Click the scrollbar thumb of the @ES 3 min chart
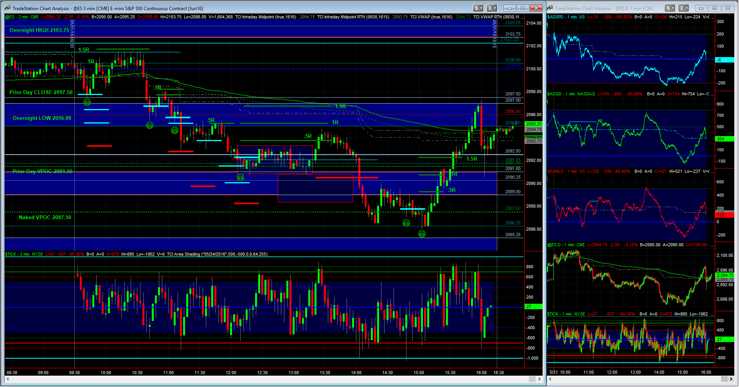The height and width of the screenshot is (387, 739). tap(532, 379)
